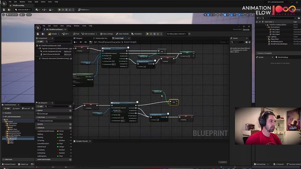Click Compiler Results tab
This screenshot has height=169, width=301.
(82, 141)
